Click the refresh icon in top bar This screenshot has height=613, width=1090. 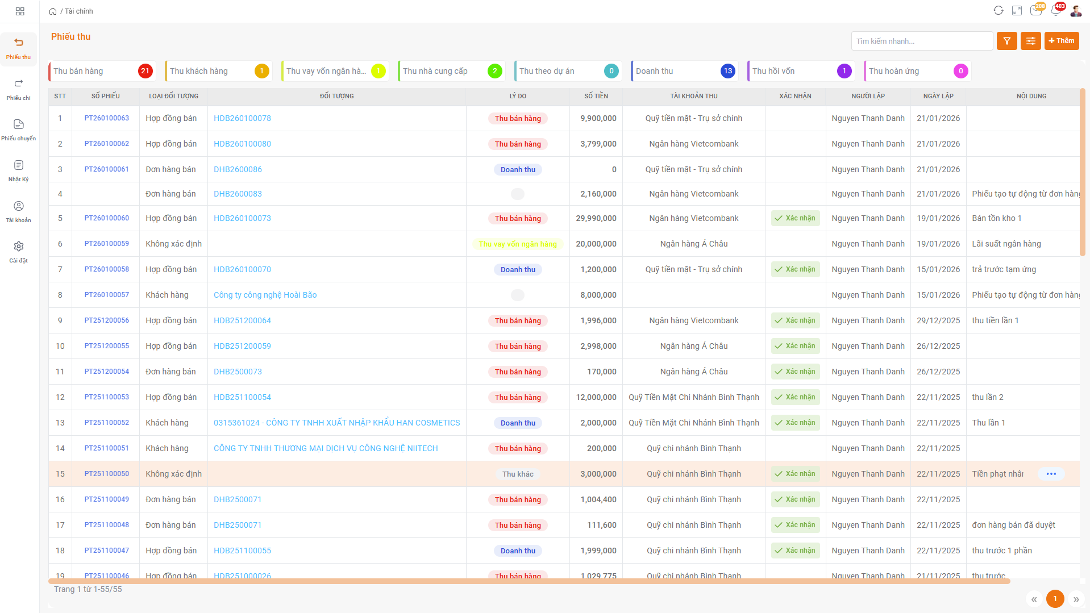(998, 11)
